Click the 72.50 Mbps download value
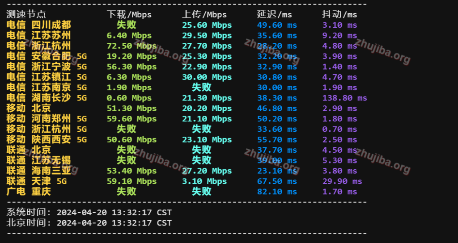458x243 pixels. click(131, 46)
